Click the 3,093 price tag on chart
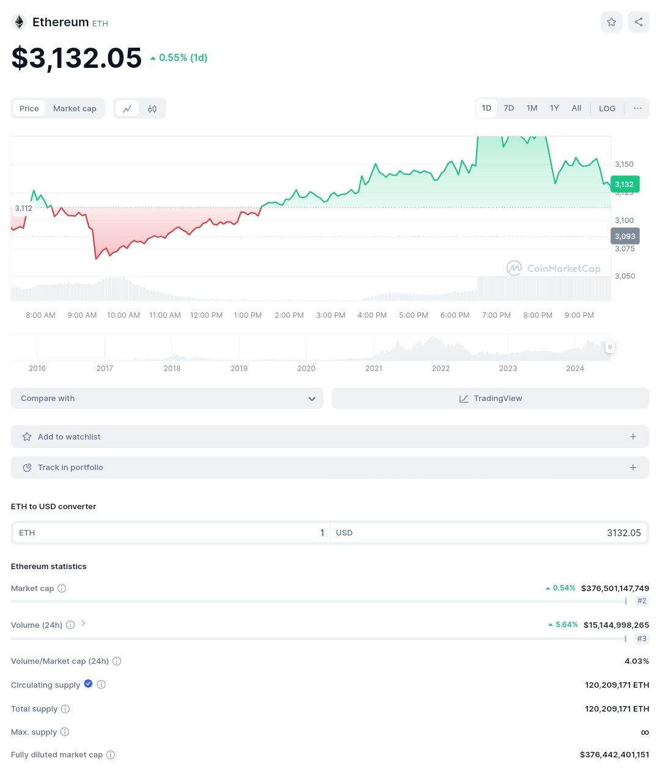This screenshot has width=660, height=780. (625, 236)
